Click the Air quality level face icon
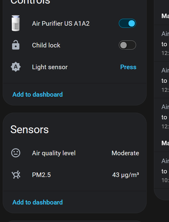 [x=16, y=153]
